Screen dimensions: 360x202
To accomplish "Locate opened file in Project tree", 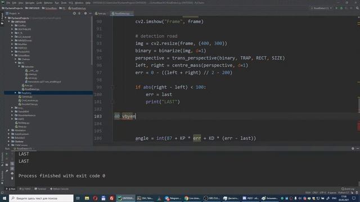I will (x=74, y=13).
